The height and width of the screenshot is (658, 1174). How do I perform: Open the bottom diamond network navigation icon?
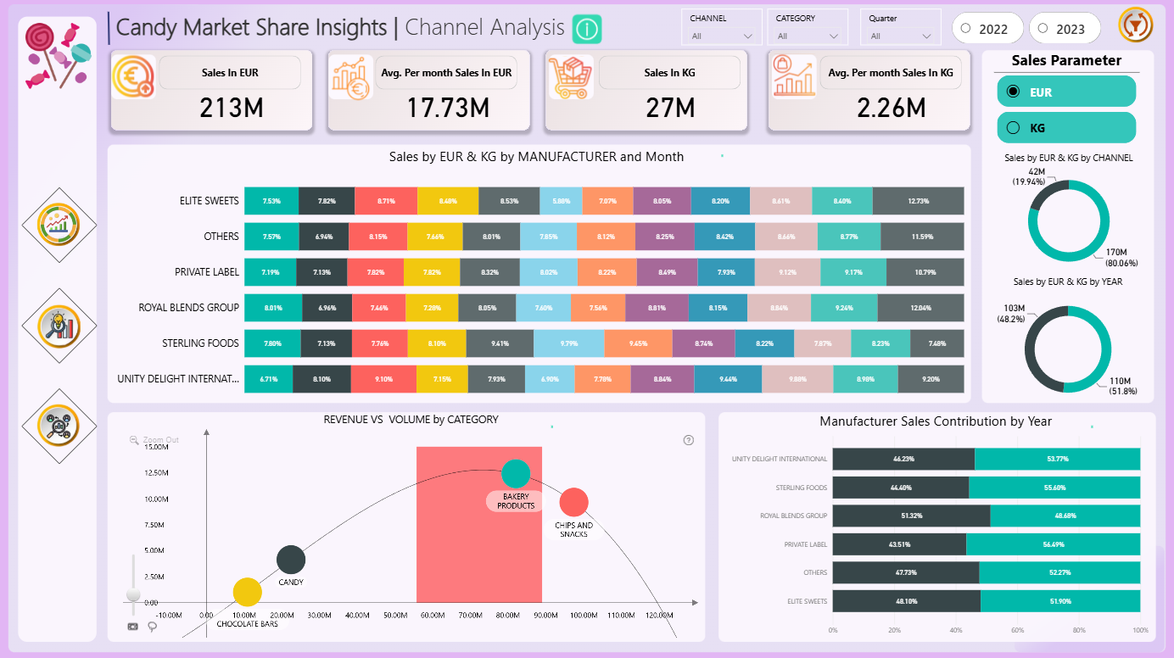tap(59, 425)
